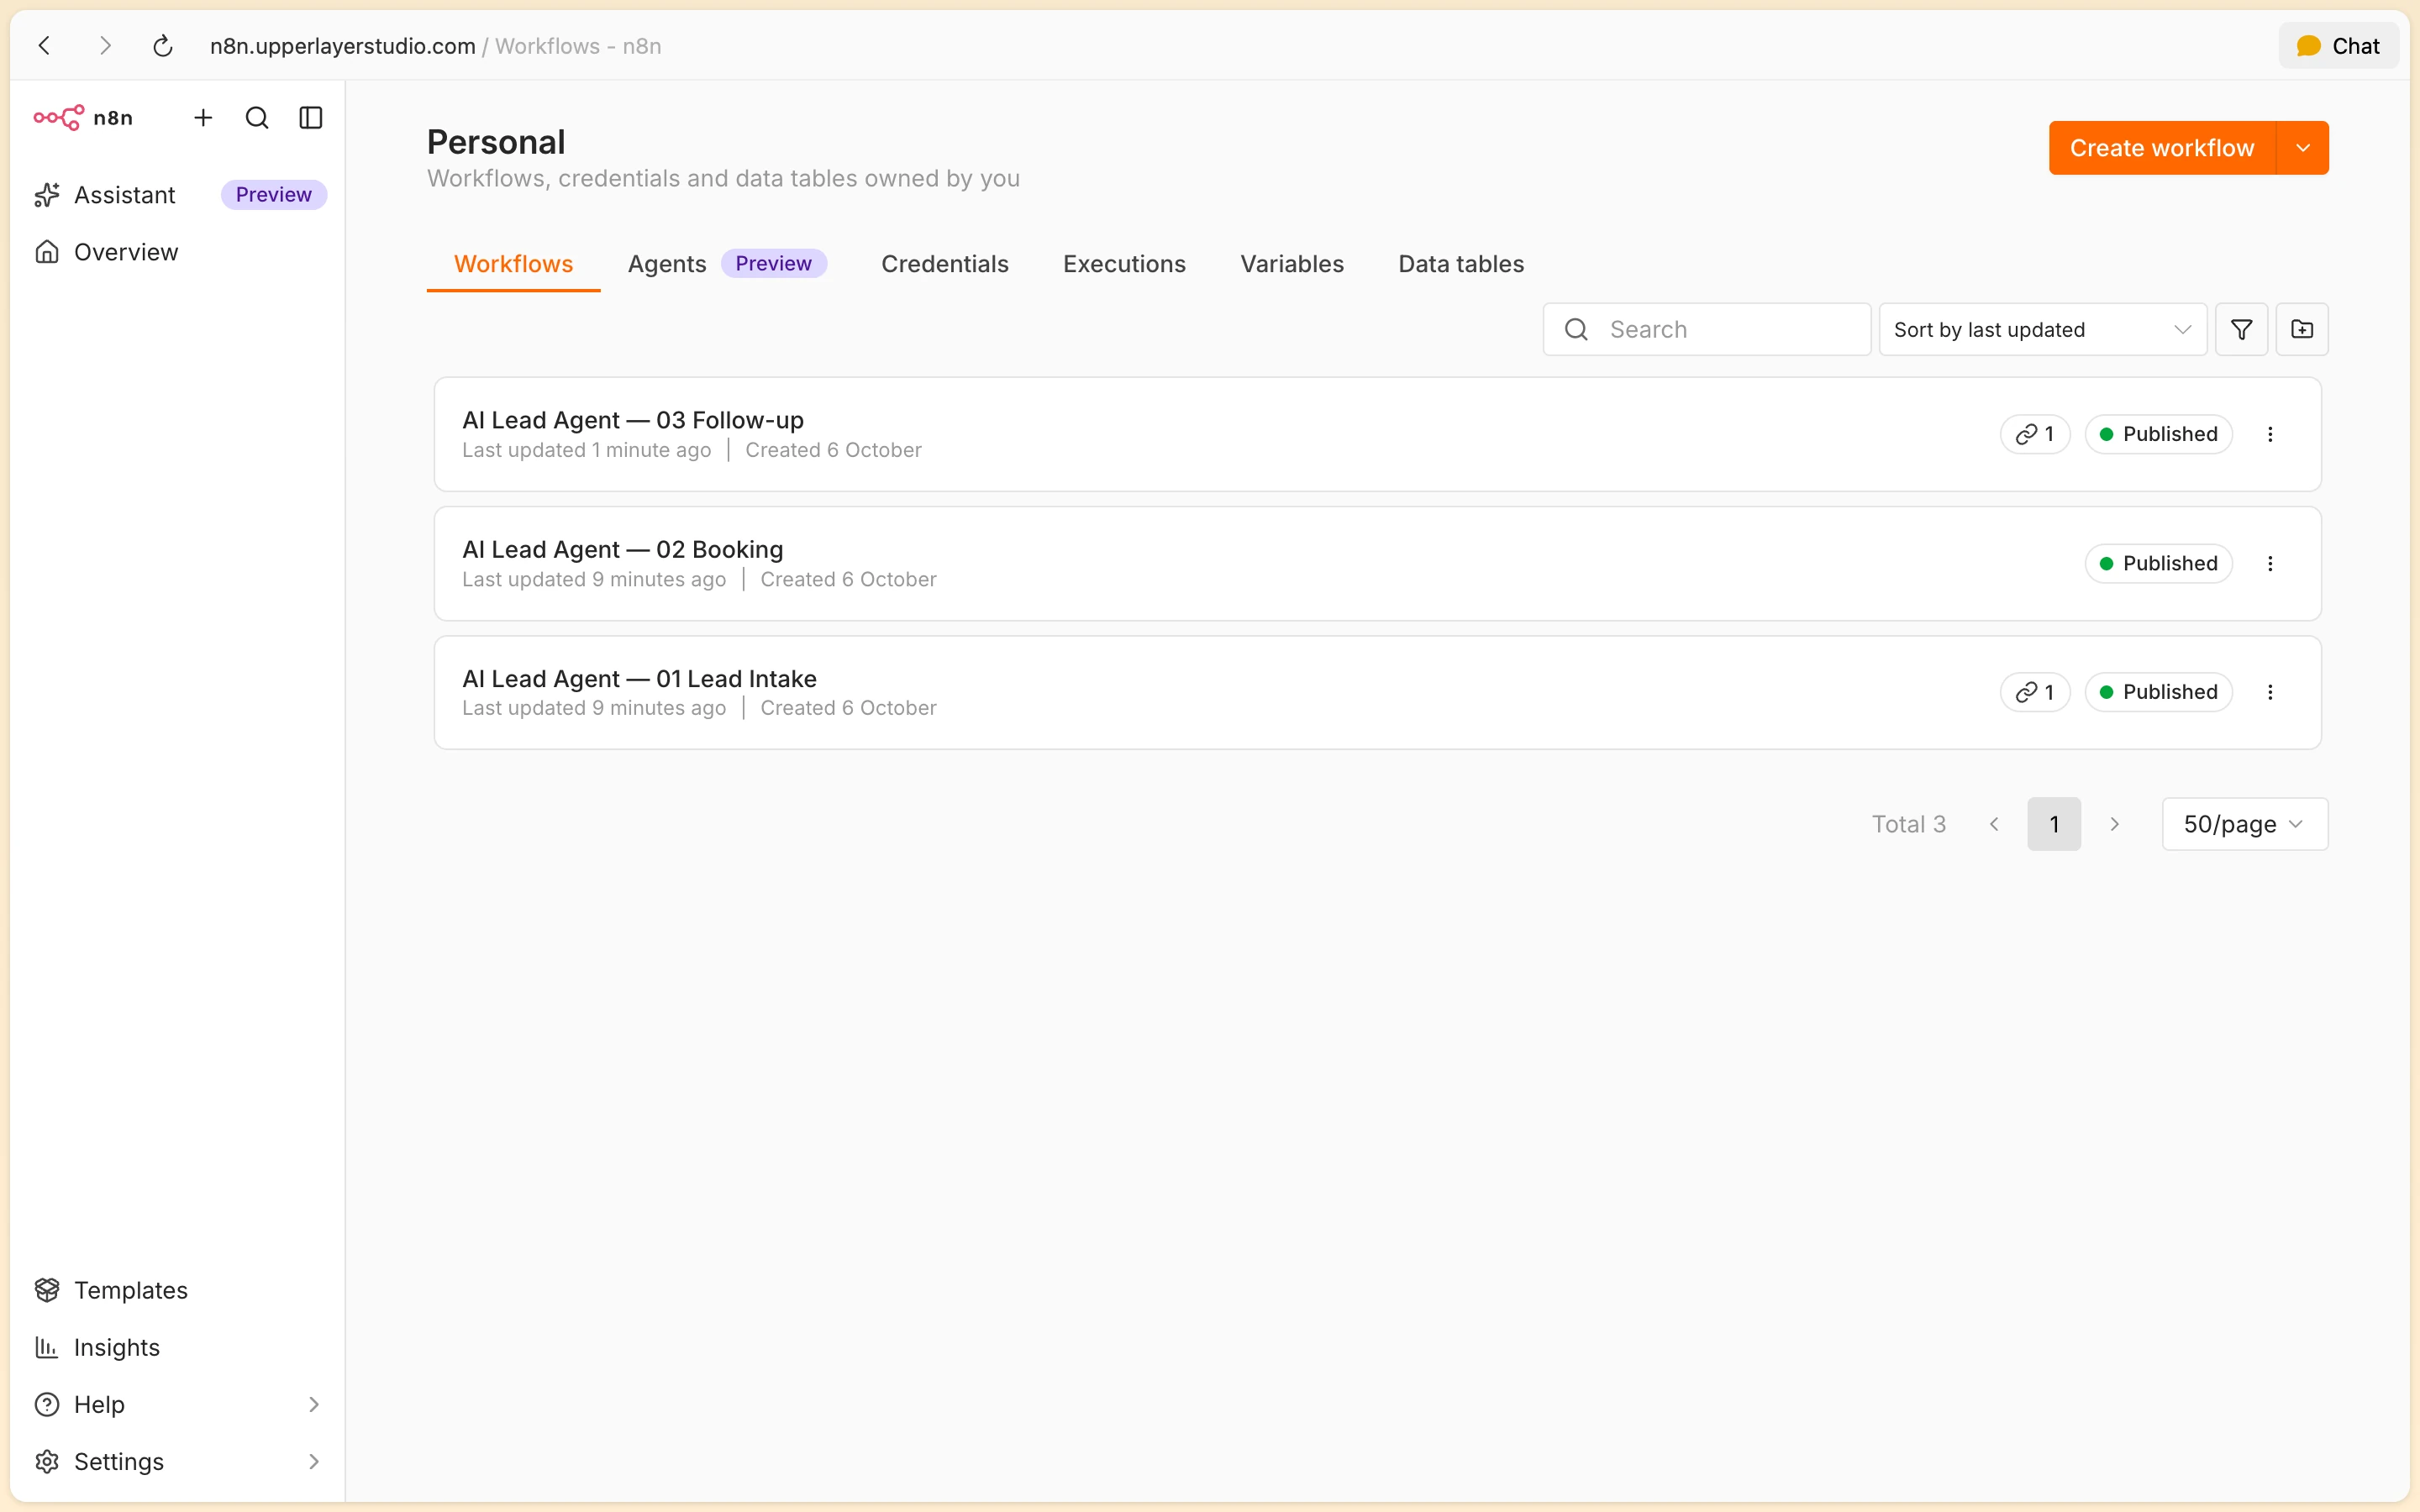The image size is (2420, 1512).
Task: Expand the Settings menu chevron
Action: click(x=314, y=1461)
